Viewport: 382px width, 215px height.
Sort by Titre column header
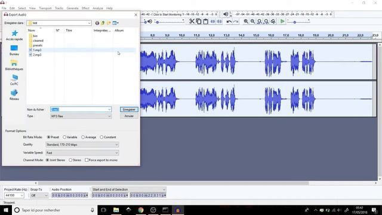coord(69,30)
